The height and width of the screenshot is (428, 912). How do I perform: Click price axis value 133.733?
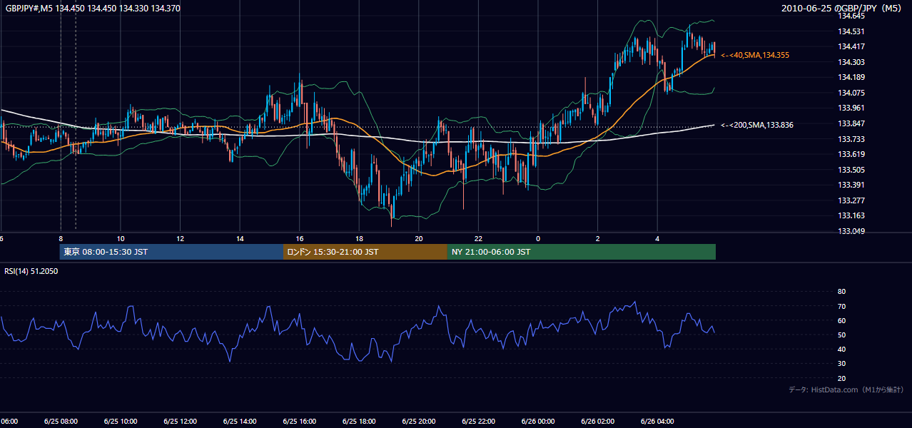851,139
